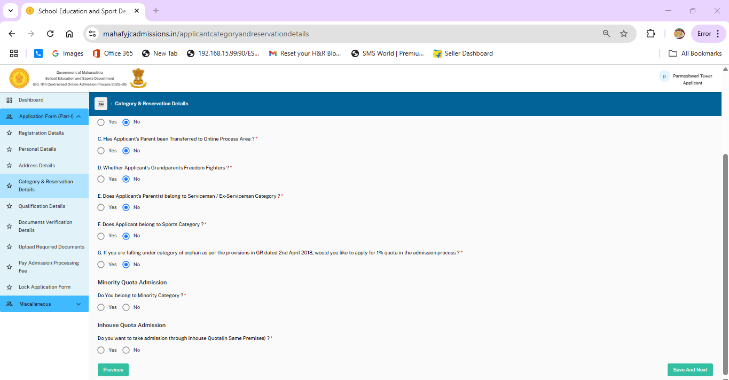Open Pay Admission Processing Fee item

point(49,267)
